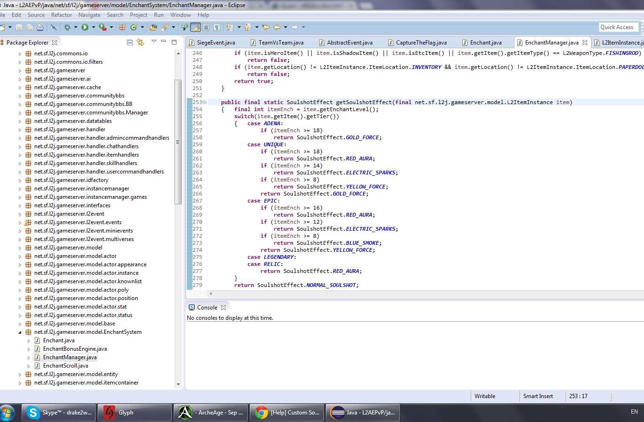Viewport: 644px width, 422px height.
Task: Toggle Link with Editor in Package Explorer
Action: click(140, 42)
